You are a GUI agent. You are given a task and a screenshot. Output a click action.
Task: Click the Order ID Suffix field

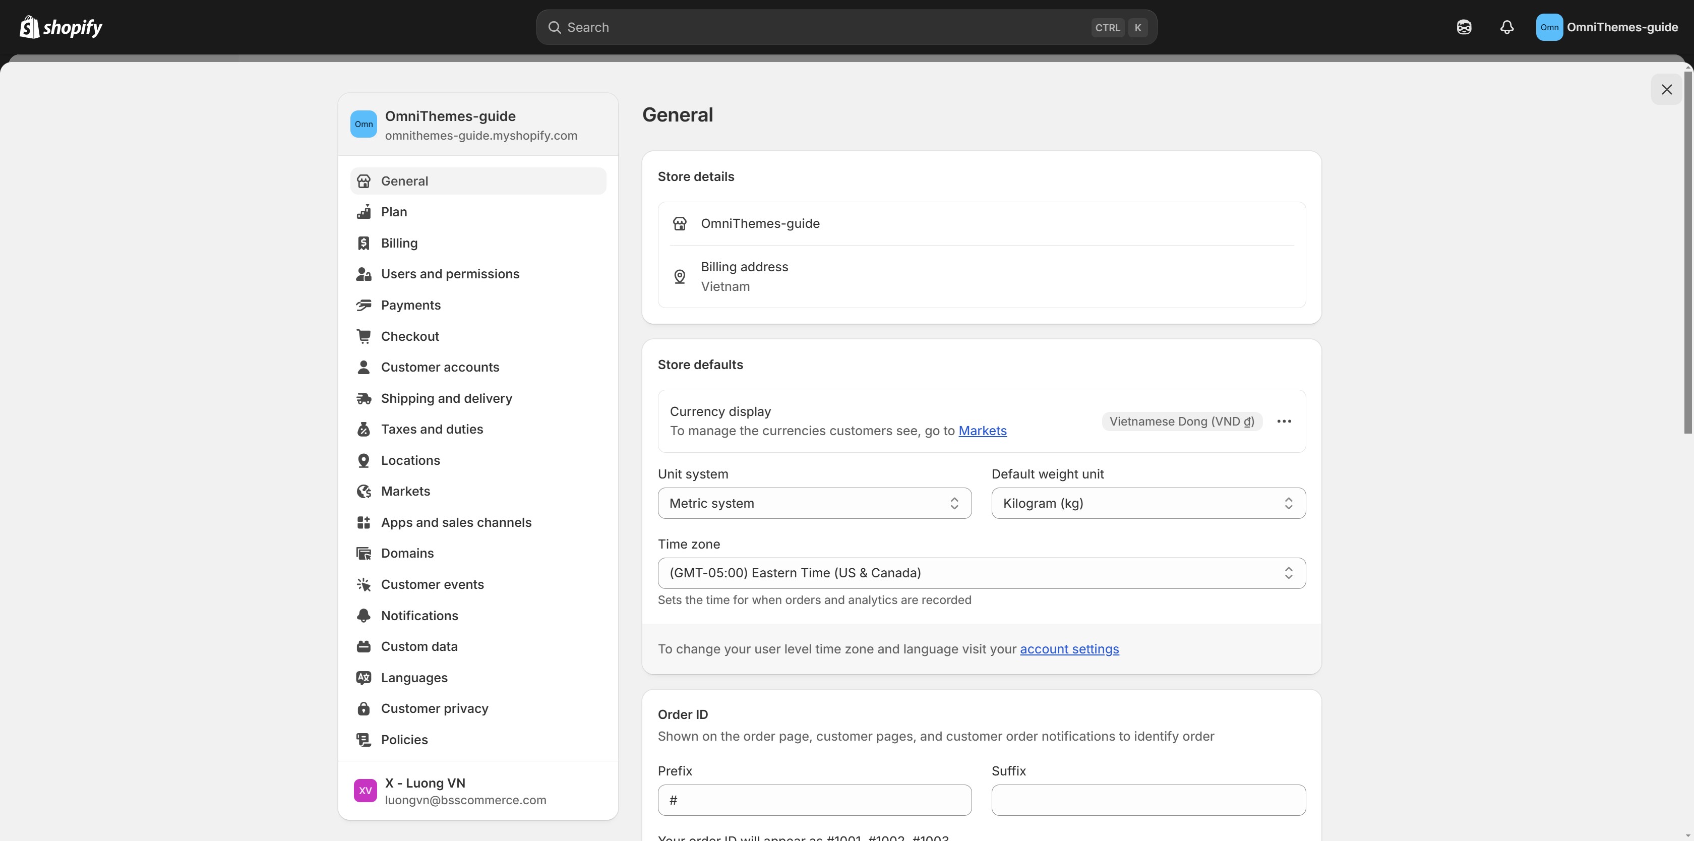tap(1148, 800)
